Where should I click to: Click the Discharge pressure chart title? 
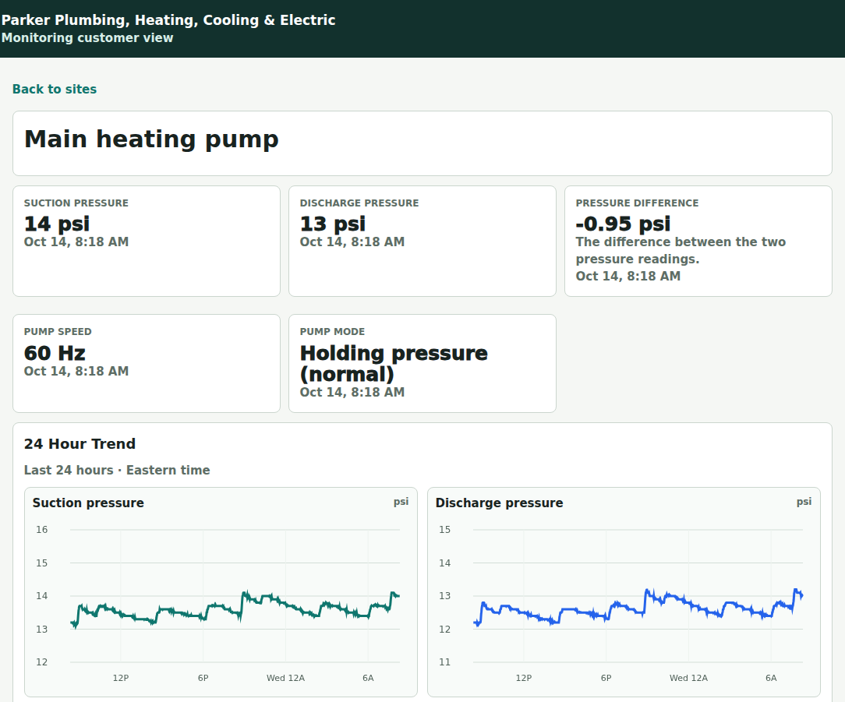tap(499, 503)
